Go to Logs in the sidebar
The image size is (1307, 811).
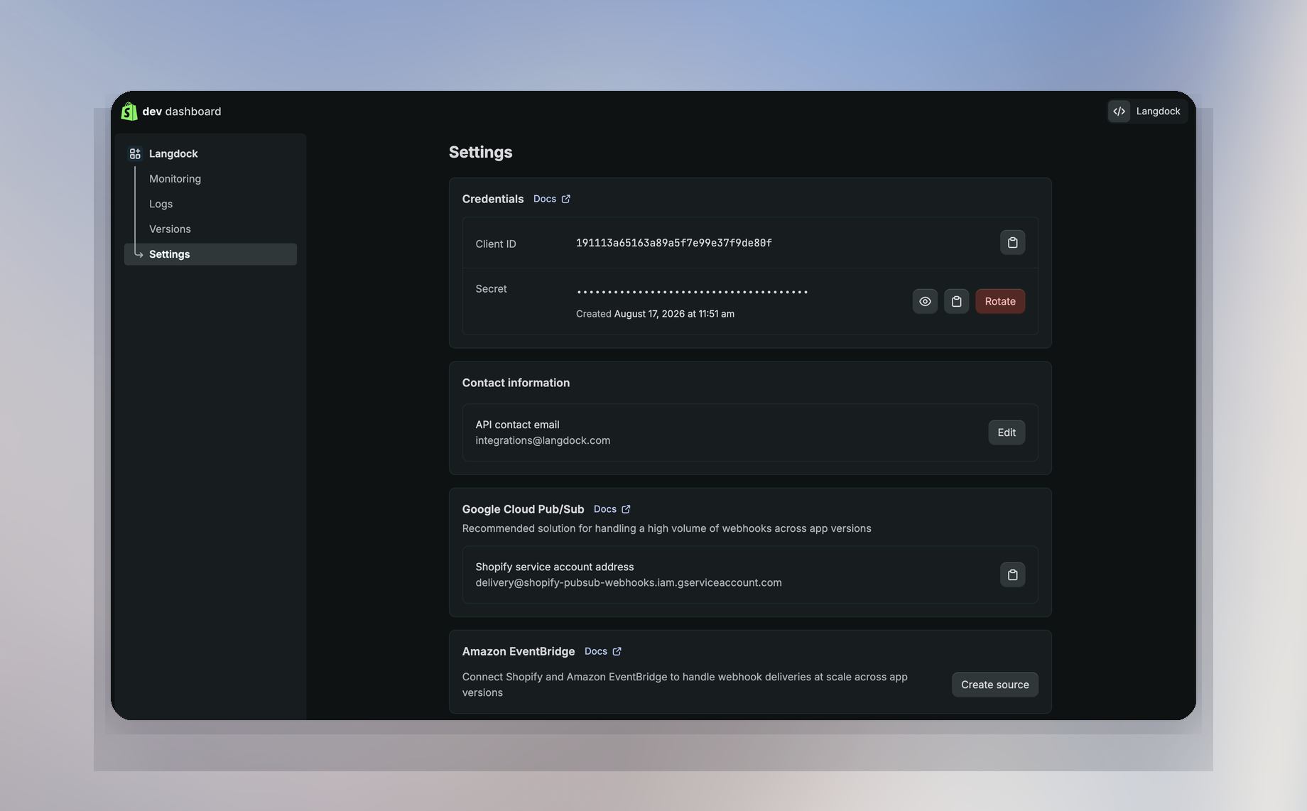161,204
